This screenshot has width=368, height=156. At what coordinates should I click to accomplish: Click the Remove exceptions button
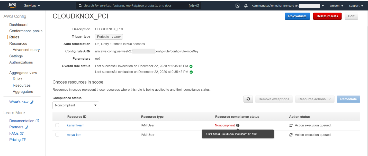tap(274, 99)
